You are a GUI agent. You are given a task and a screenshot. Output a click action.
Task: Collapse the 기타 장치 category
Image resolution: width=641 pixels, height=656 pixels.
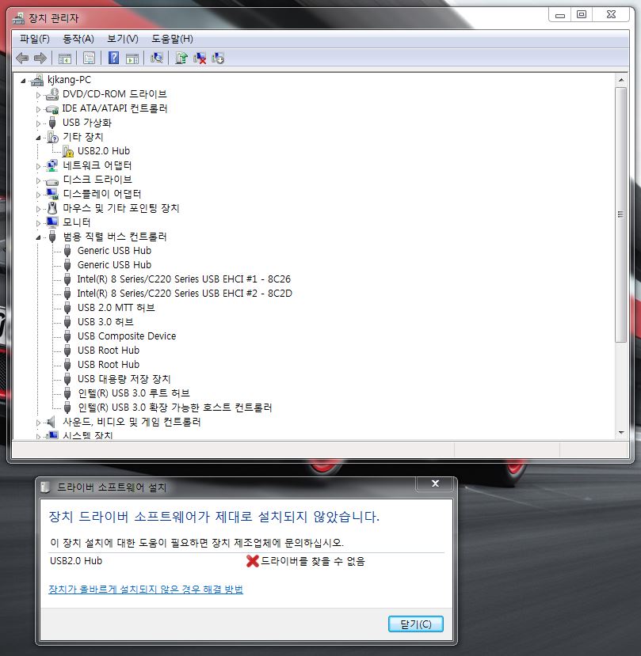pyautogui.click(x=38, y=138)
